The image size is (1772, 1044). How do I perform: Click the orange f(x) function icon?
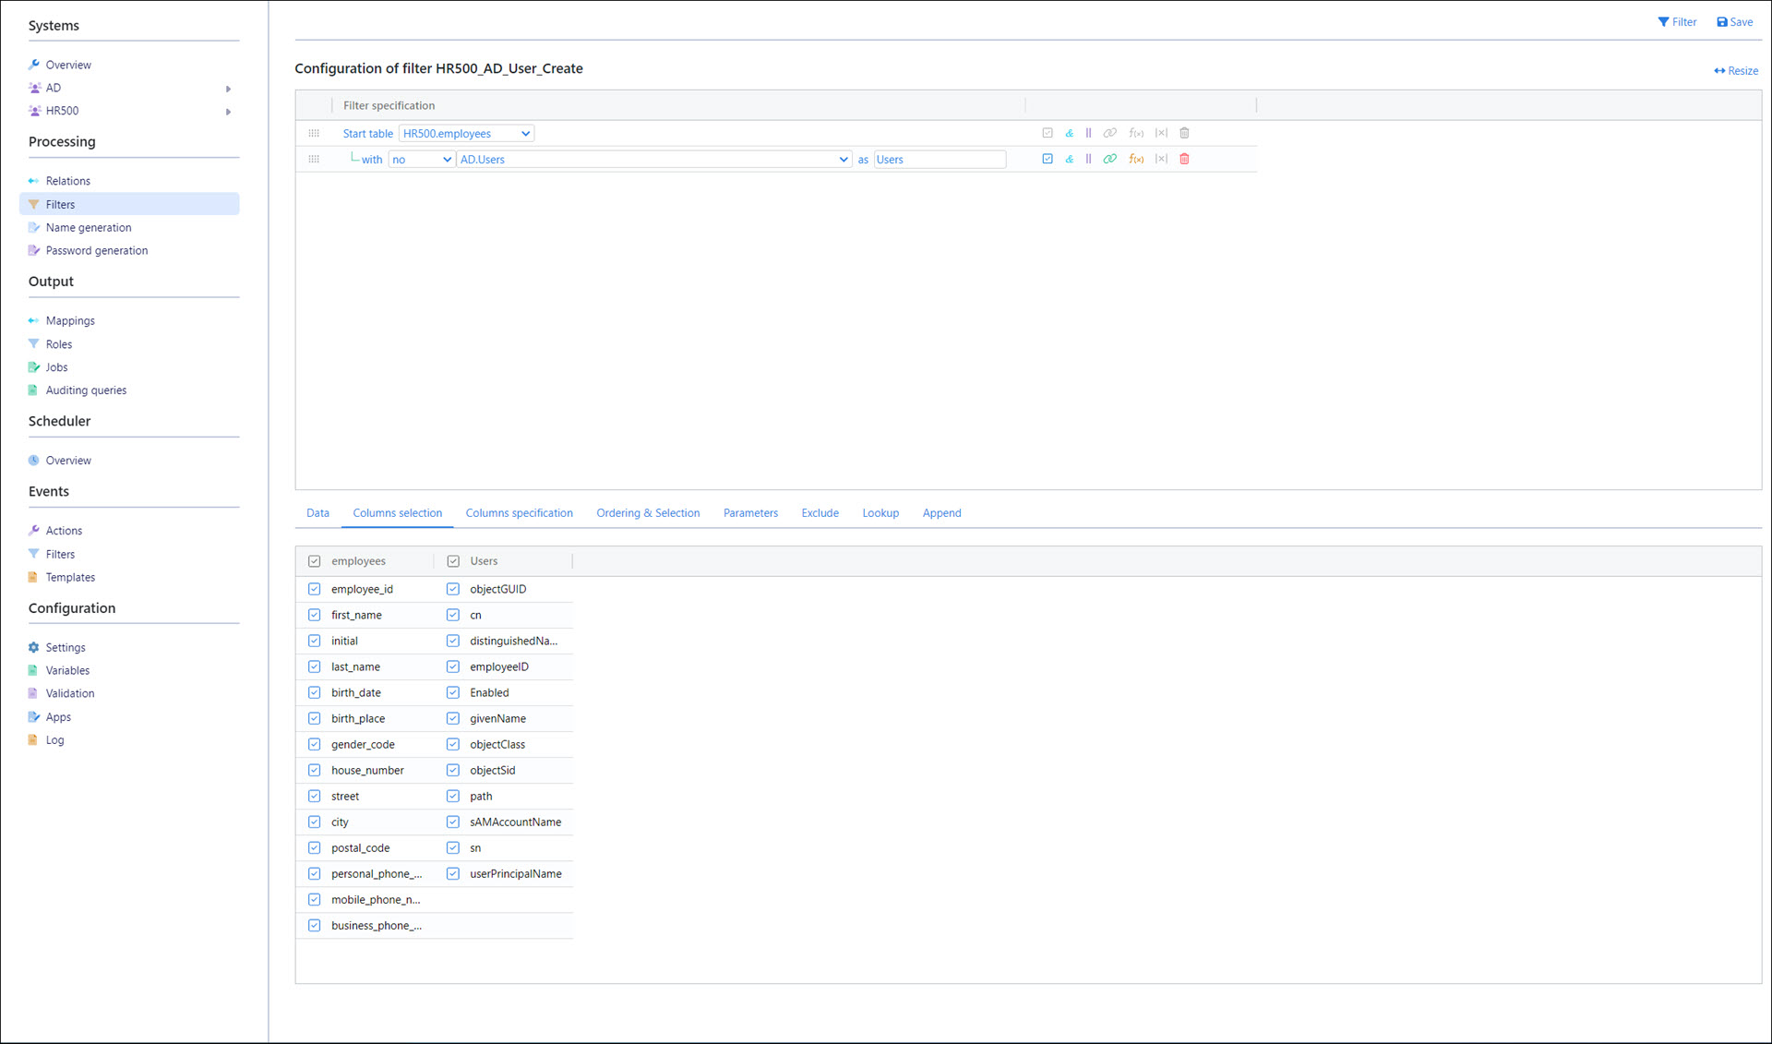pyautogui.click(x=1136, y=159)
